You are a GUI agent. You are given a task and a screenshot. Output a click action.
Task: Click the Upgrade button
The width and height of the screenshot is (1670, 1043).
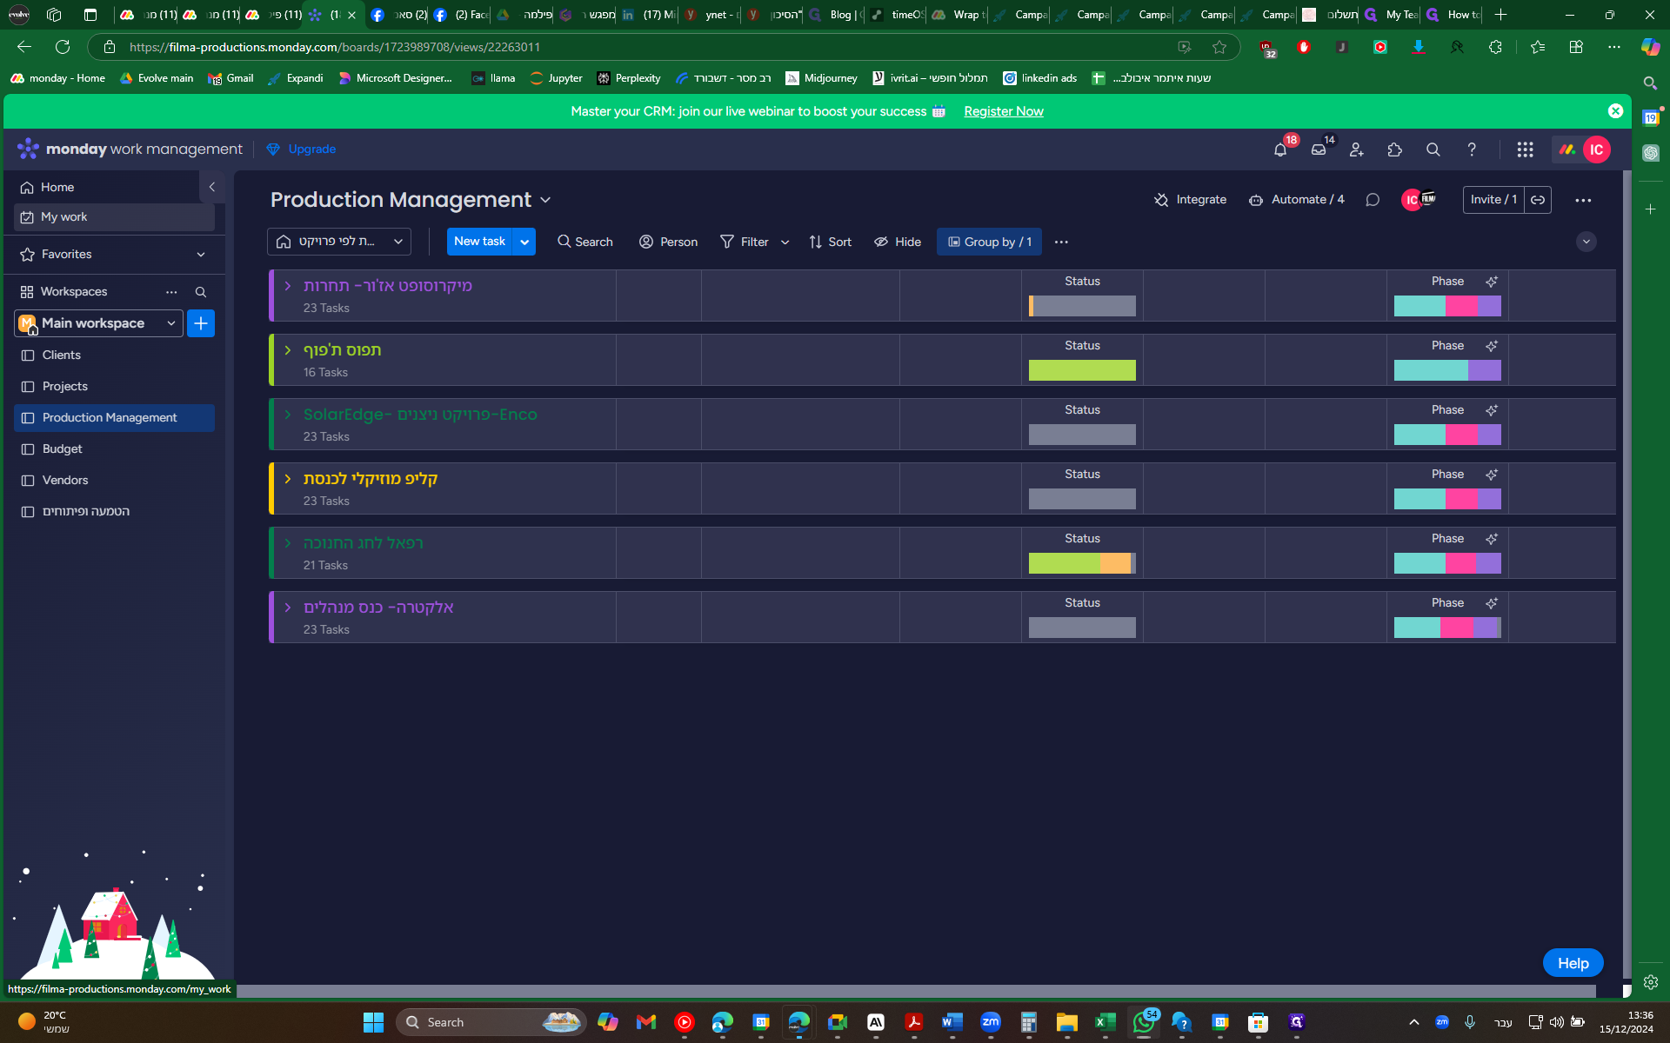click(311, 149)
